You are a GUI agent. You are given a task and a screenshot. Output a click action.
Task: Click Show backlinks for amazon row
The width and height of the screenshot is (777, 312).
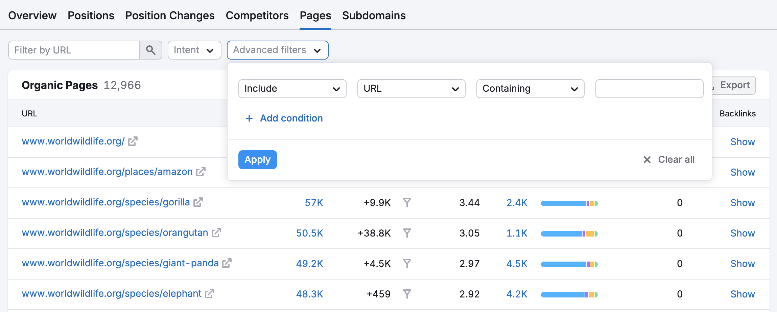743,172
